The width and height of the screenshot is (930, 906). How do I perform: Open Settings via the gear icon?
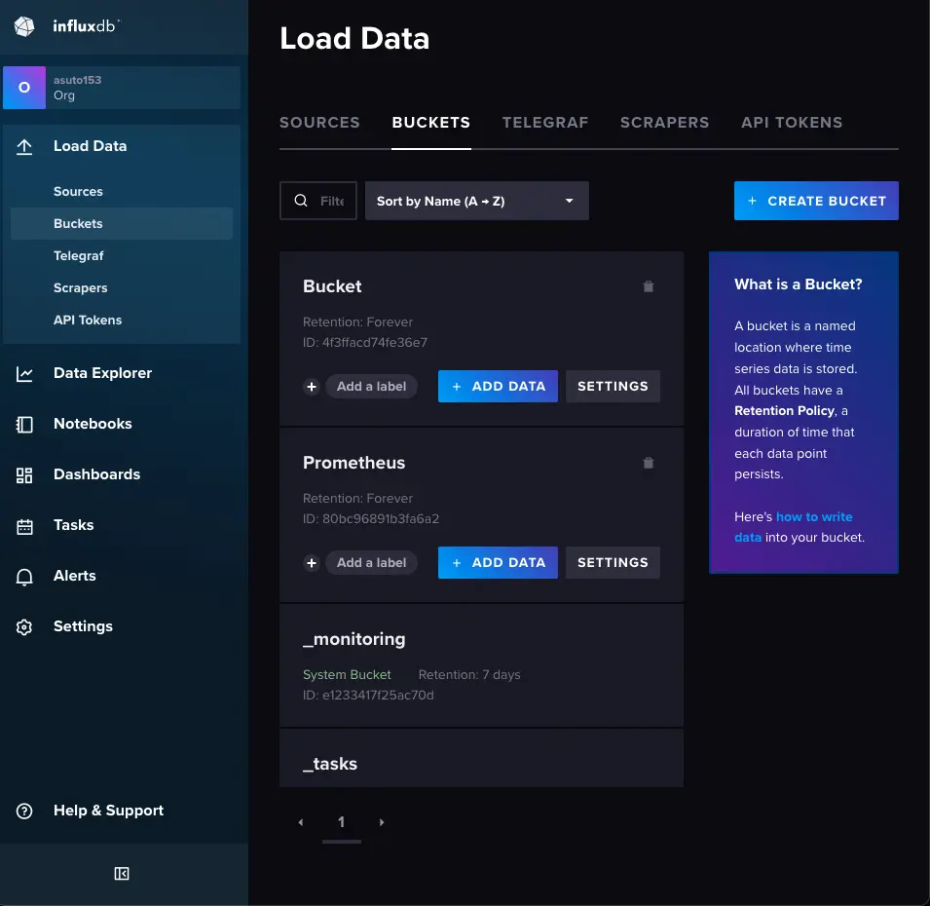click(23, 626)
